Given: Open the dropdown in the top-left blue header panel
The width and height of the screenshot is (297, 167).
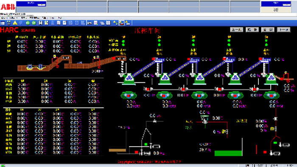Looking at the screenshot, I should point(42,5).
